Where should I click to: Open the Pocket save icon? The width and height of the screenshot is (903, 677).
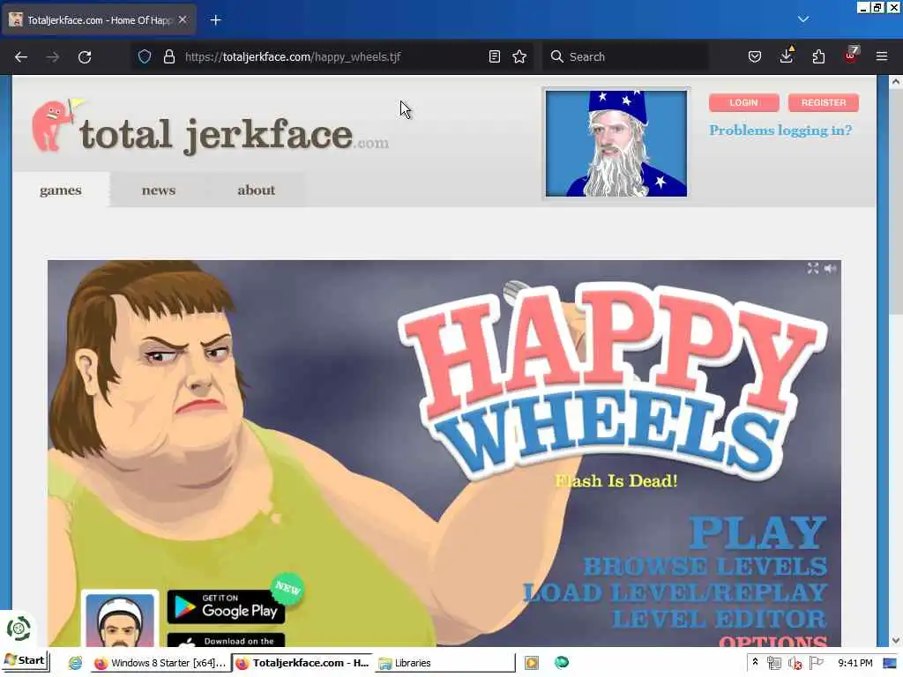point(755,56)
